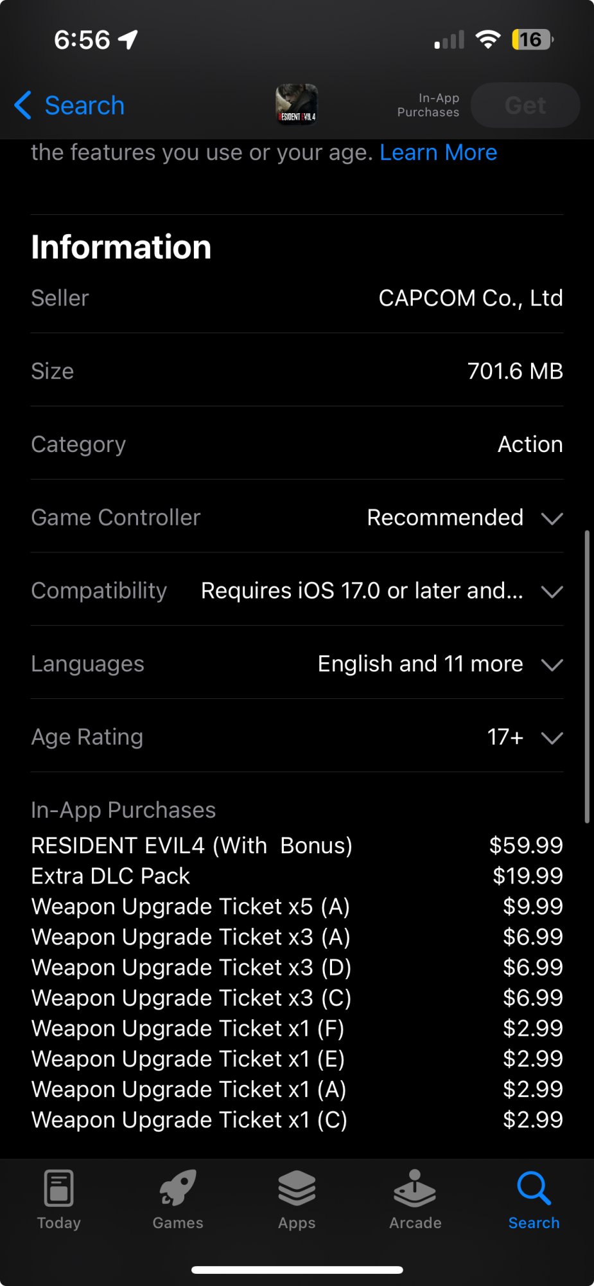
Task: Select the Search magnifier tab icon
Action: 534,1188
